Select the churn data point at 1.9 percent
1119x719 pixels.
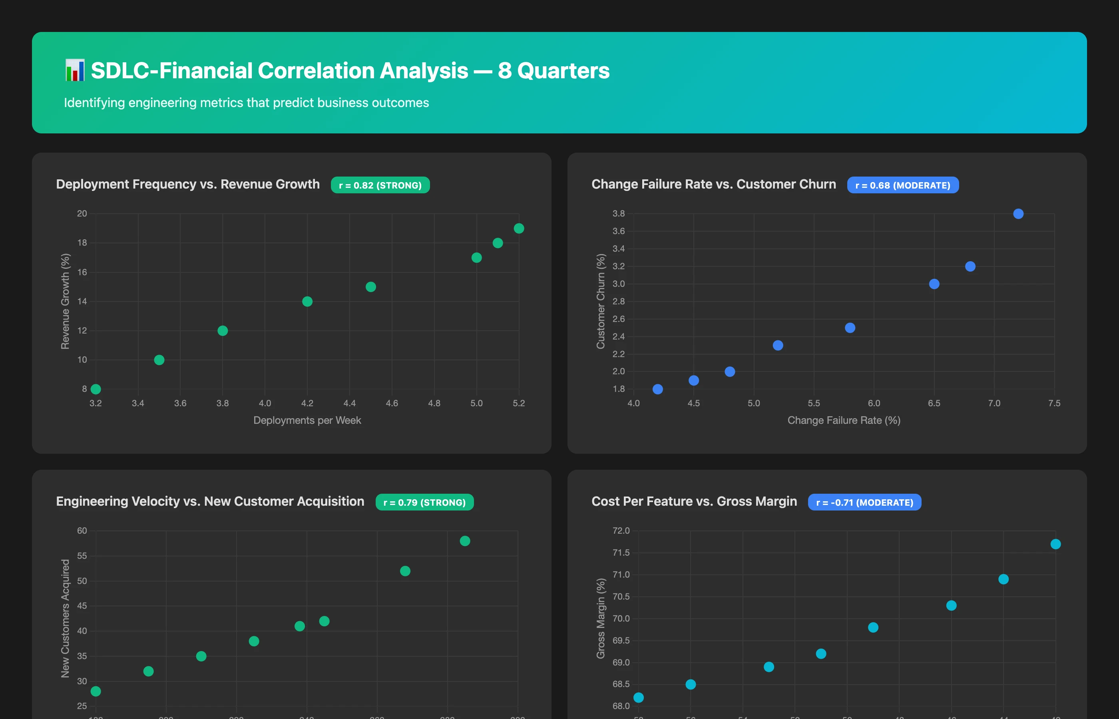(x=694, y=381)
